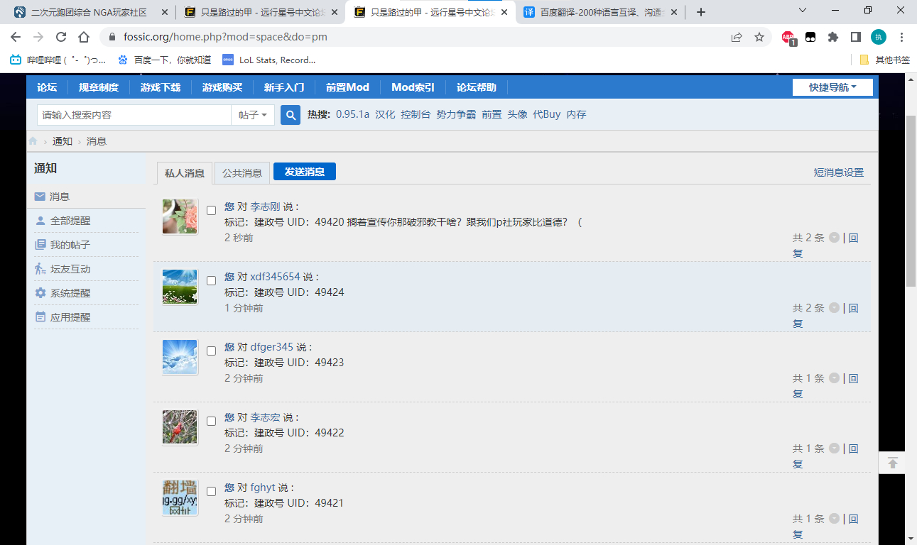This screenshot has height=545, width=917.
Task: Click the 全部提醒 person icon
Action: tap(40, 221)
